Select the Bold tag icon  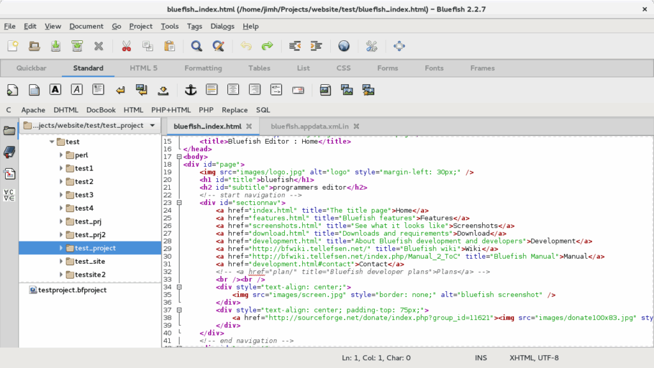point(55,89)
